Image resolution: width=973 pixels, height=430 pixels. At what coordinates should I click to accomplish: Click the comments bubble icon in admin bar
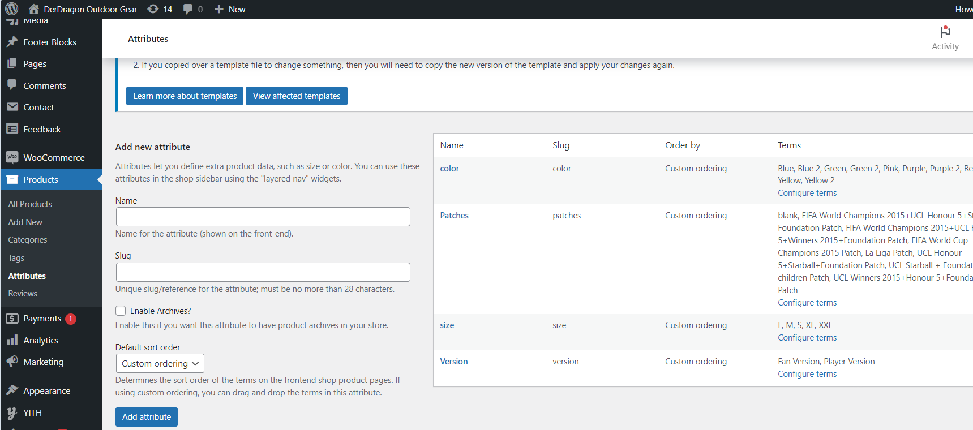coord(188,9)
